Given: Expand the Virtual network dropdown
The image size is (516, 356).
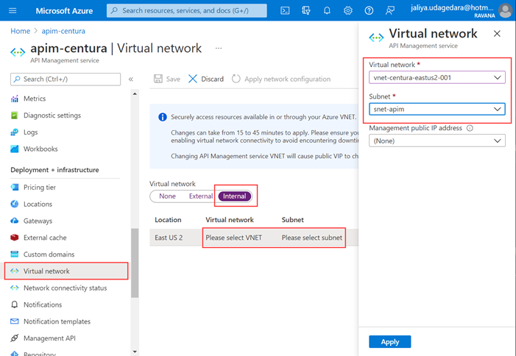Looking at the screenshot, I should coord(437,77).
